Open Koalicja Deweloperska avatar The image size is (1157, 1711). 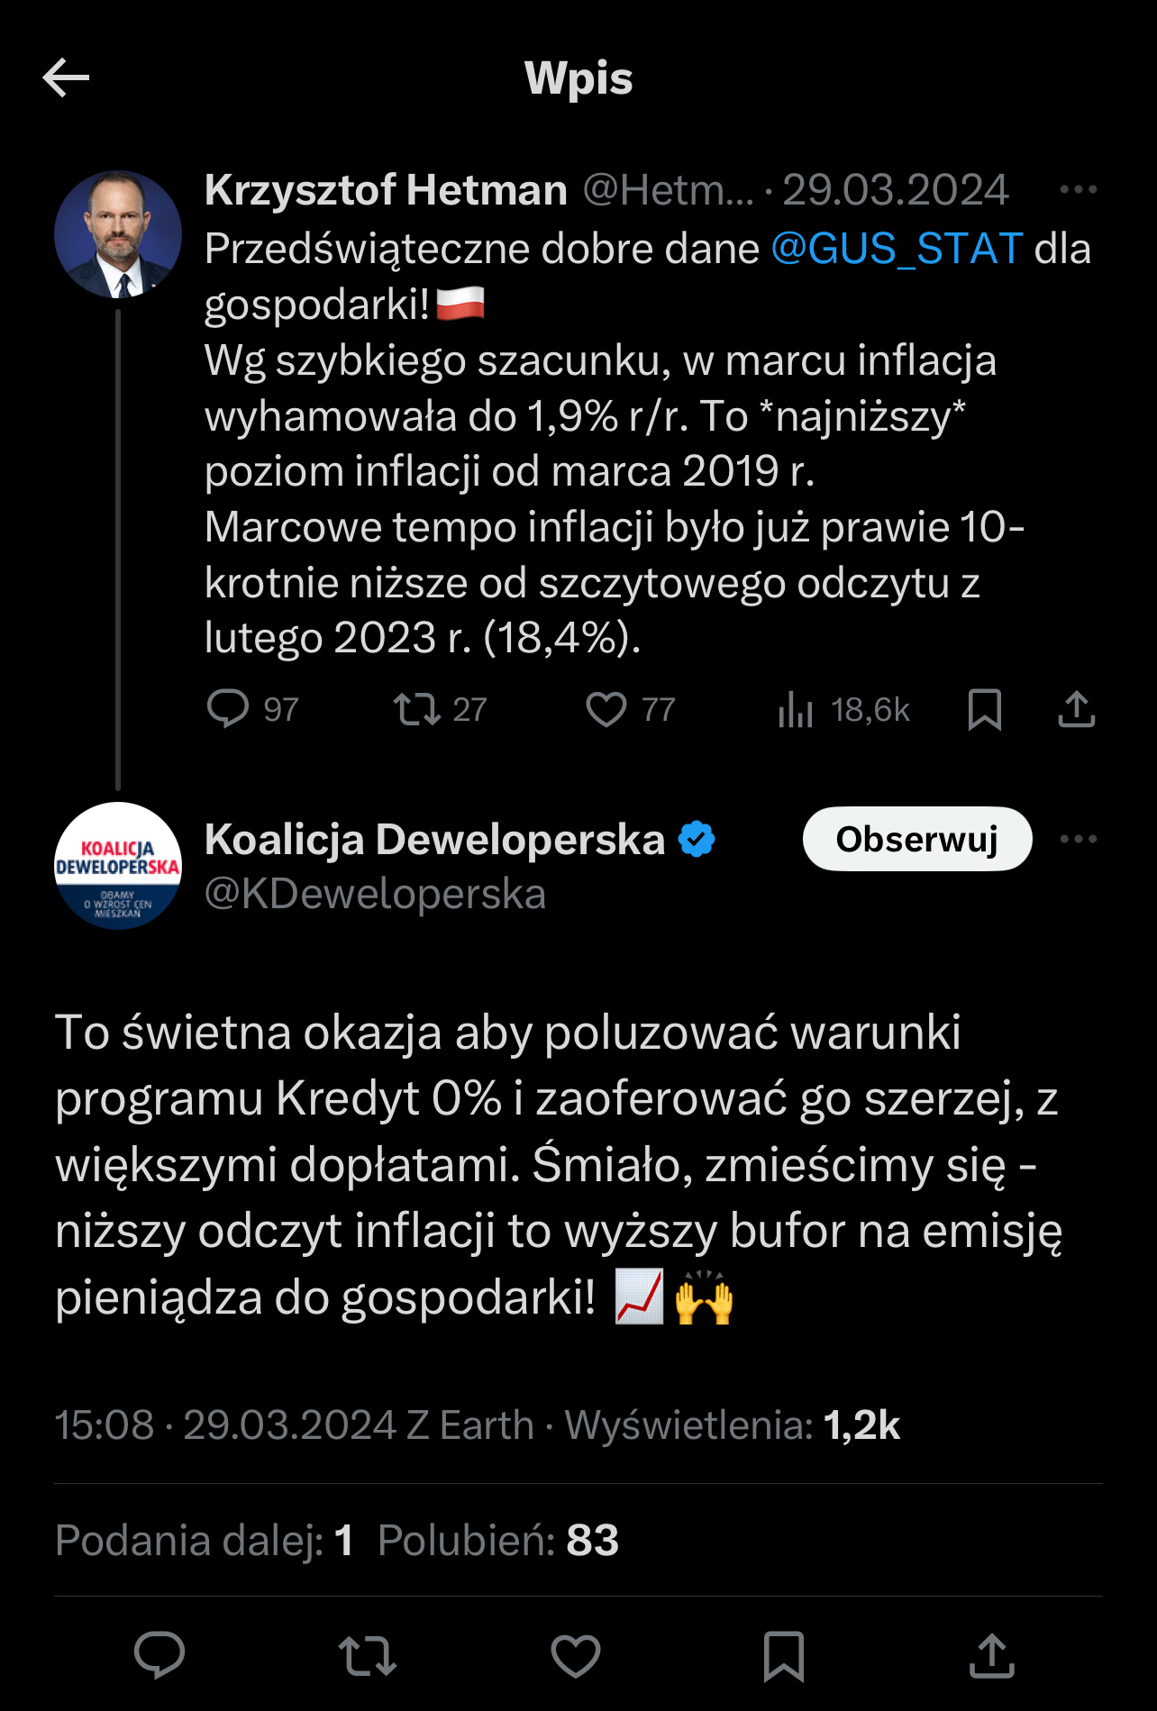click(x=118, y=866)
